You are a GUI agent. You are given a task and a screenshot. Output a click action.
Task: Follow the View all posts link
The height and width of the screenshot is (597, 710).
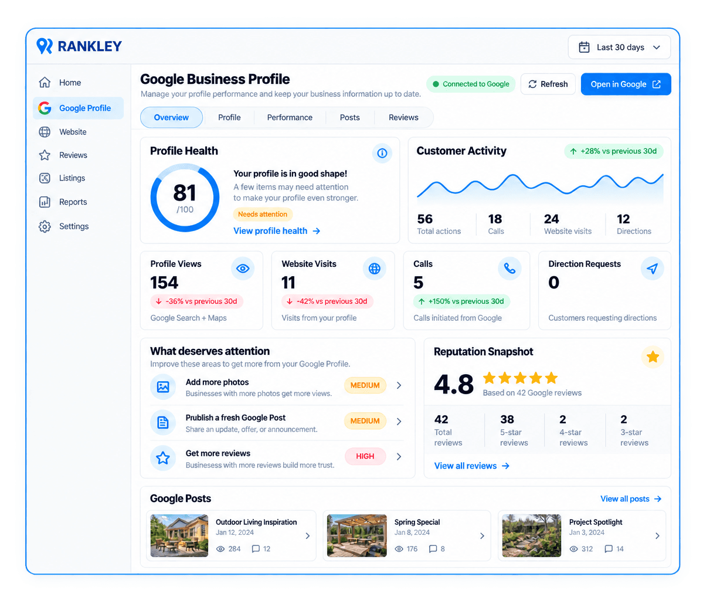click(631, 499)
